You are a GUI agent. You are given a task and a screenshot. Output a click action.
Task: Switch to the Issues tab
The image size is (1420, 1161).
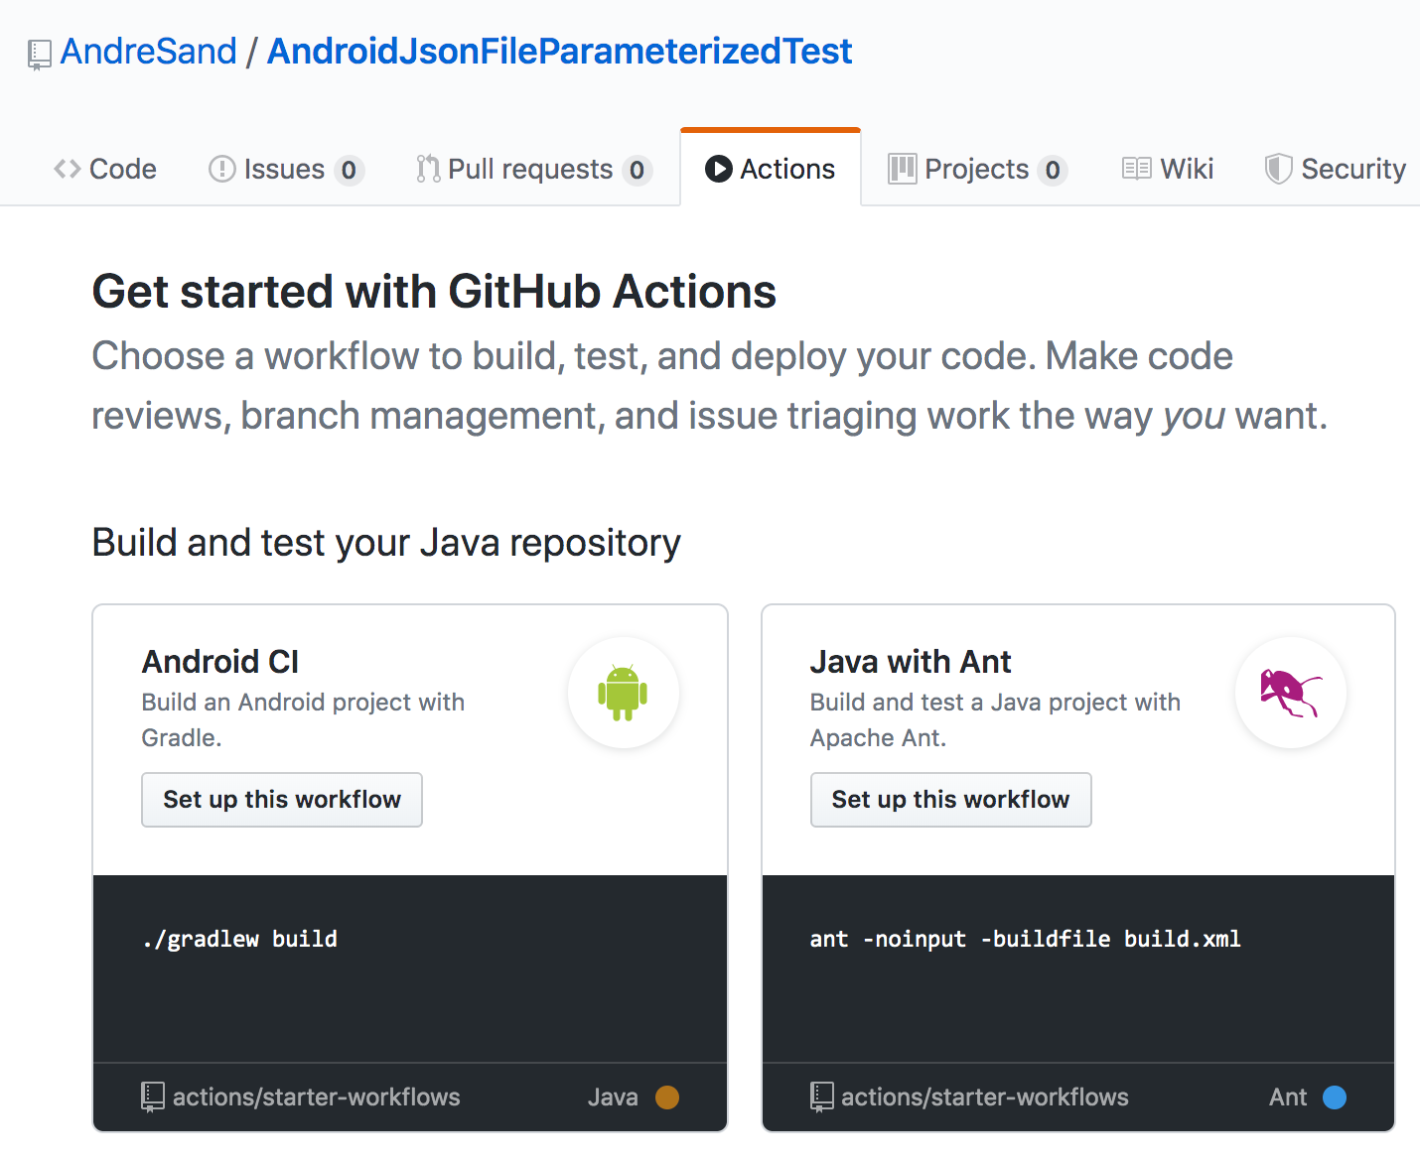coord(286,169)
